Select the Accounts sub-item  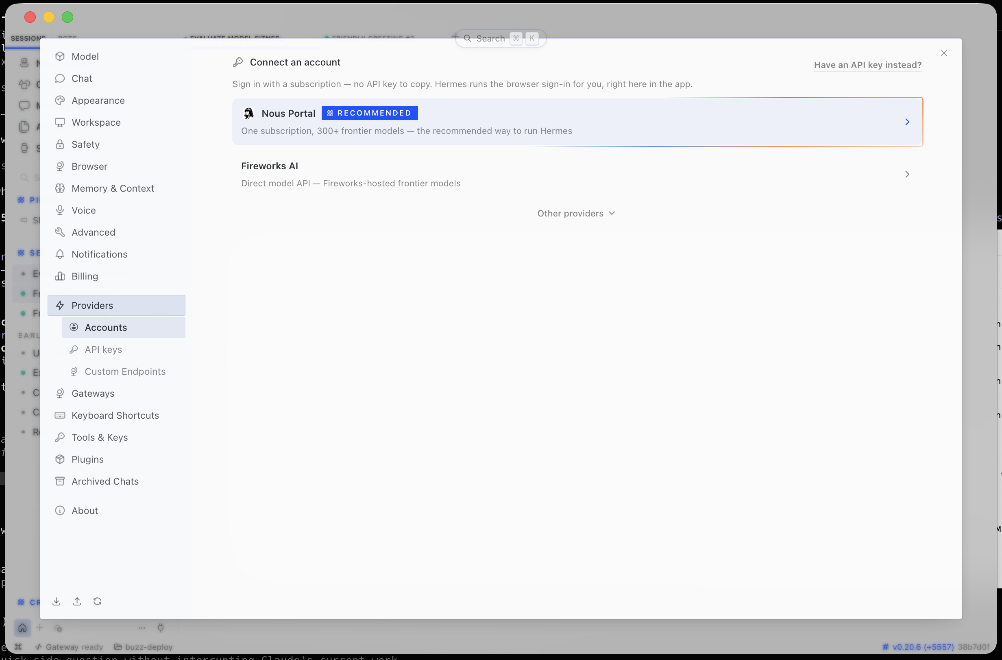[123, 327]
